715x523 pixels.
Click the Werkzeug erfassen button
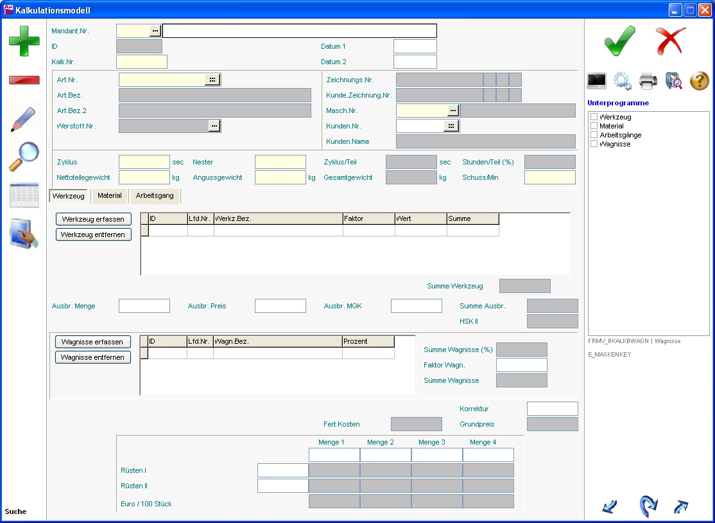94,219
